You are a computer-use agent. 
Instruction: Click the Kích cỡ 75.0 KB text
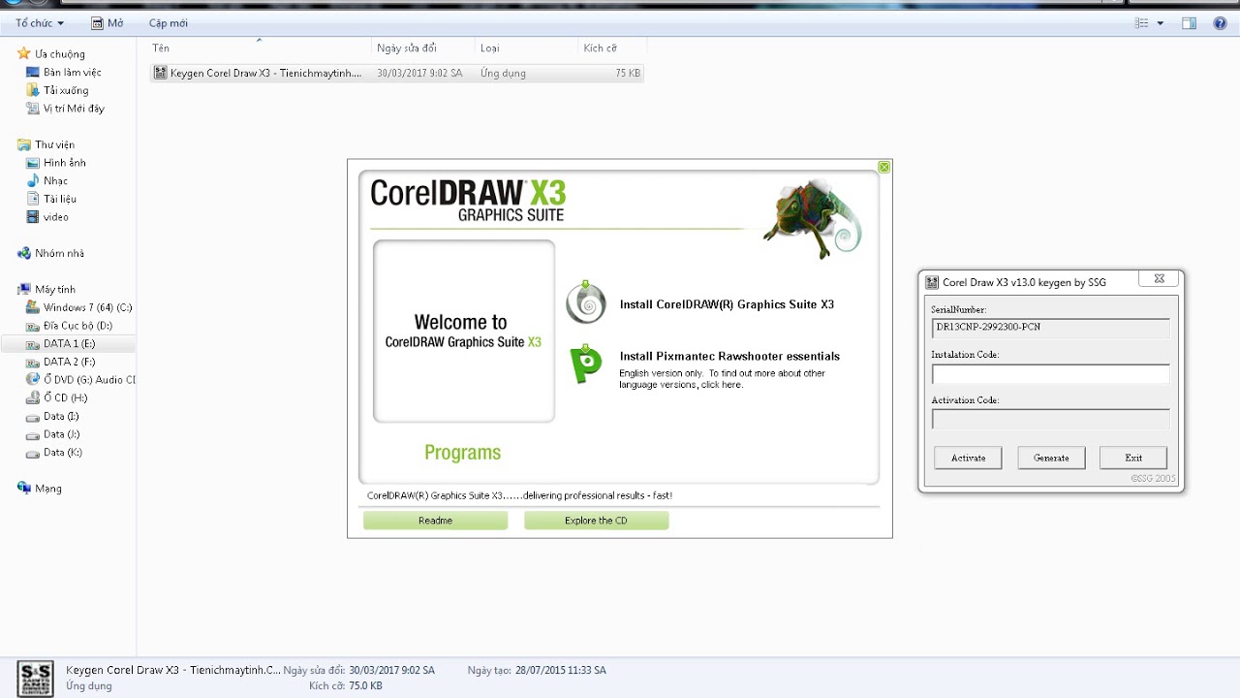tap(346, 685)
